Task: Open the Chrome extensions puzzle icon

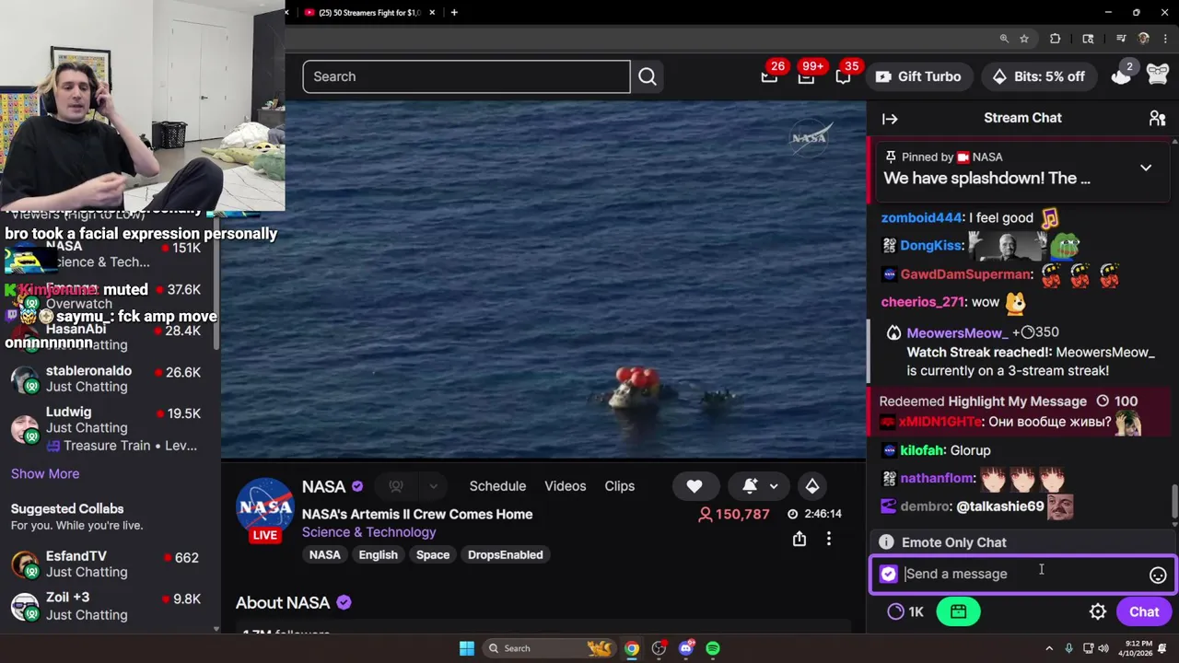Action: pos(1056,39)
